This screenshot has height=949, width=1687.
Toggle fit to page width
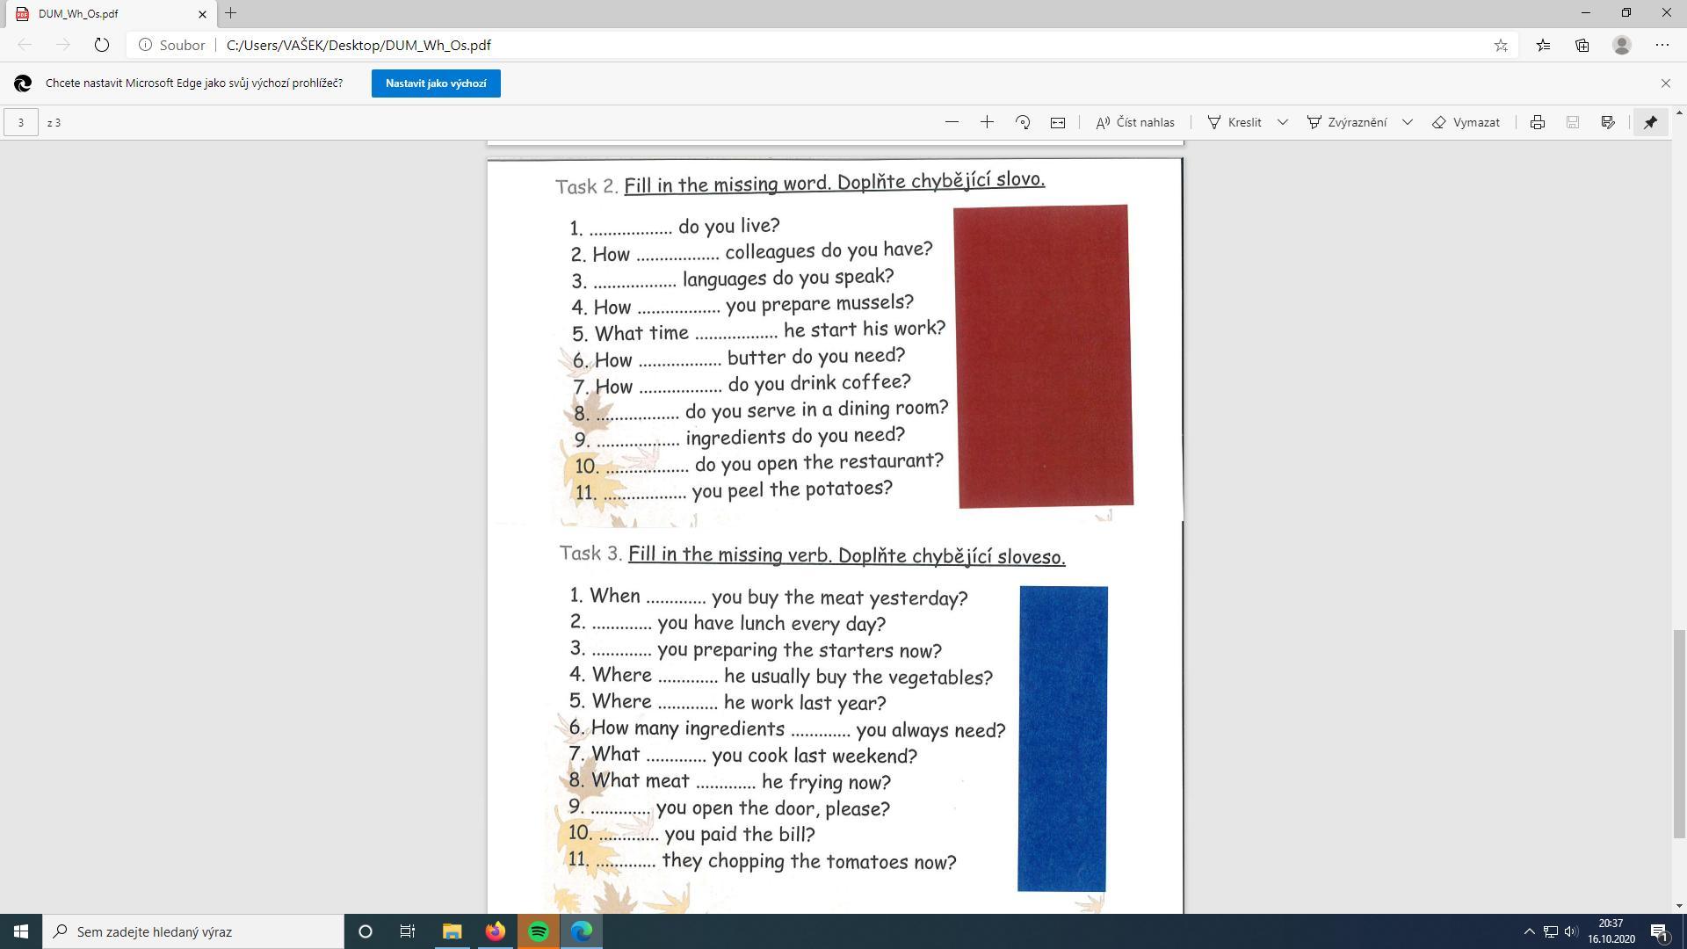tap(1058, 122)
